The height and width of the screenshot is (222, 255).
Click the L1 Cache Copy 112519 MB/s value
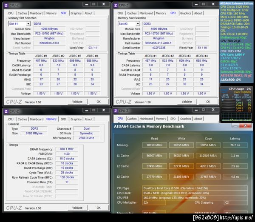pyautogui.click(x=208, y=156)
